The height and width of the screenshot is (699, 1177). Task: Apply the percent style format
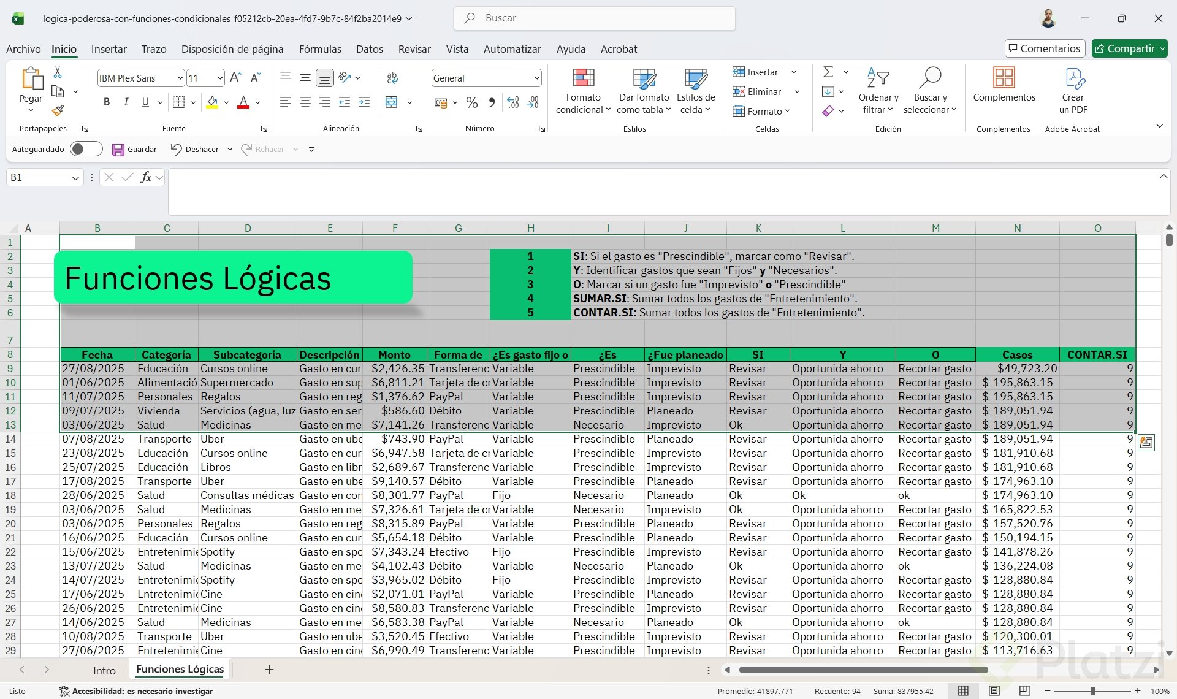(x=471, y=102)
